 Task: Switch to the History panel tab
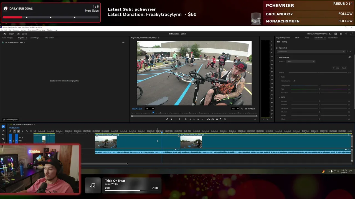pos(307,38)
